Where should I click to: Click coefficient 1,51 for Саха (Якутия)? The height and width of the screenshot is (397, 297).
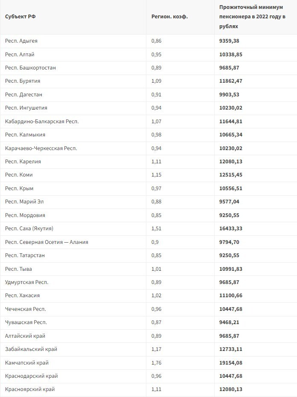[157, 229]
